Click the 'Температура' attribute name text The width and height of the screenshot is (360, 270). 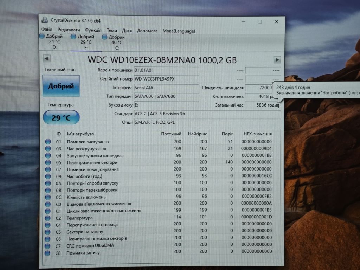point(80,218)
